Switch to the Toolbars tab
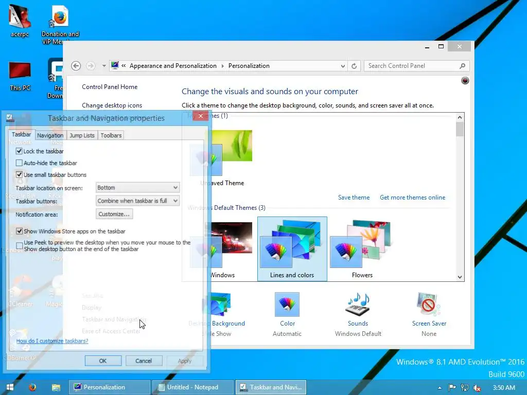 [111, 135]
